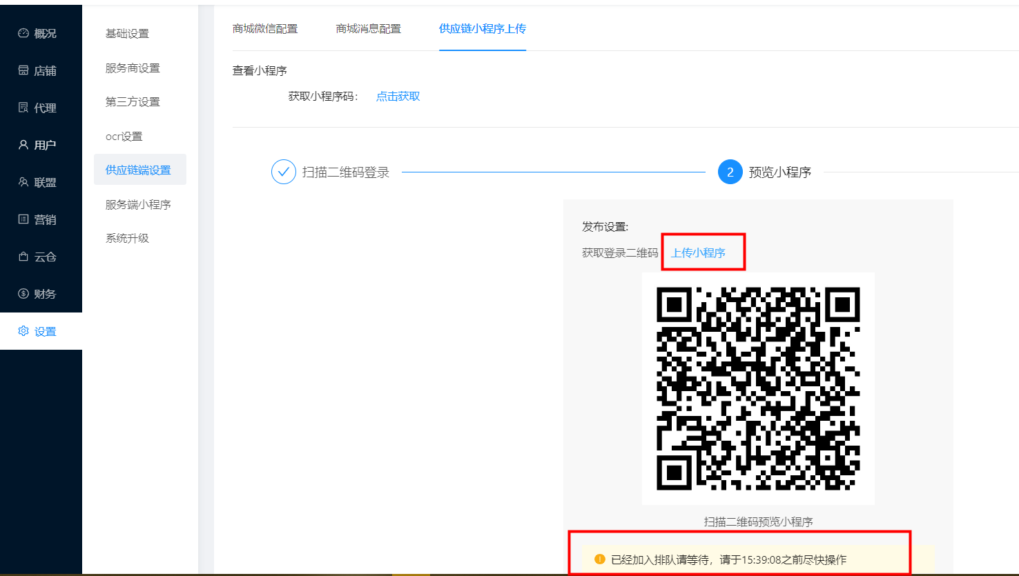Screen dimensions: 1019x576
Task: Click the 代理 agent icon in sidebar
Action: coord(23,108)
